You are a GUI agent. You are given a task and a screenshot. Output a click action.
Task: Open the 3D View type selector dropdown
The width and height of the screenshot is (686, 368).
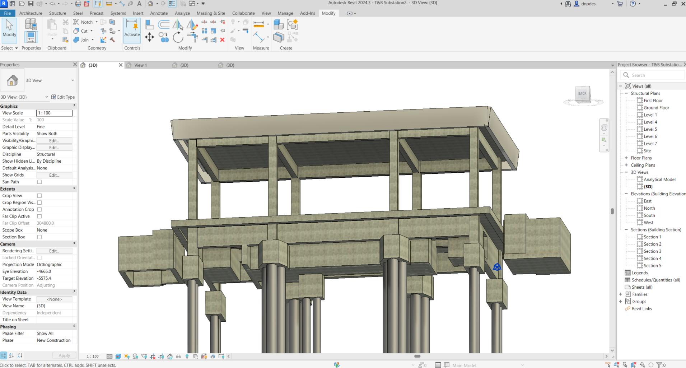[x=73, y=80]
